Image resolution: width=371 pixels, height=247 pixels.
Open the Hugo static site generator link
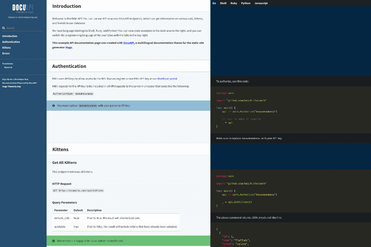pyautogui.click(x=68, y=47)
